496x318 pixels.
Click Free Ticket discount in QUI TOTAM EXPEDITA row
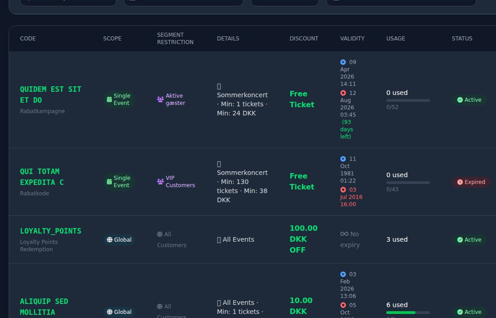(302, 181)
